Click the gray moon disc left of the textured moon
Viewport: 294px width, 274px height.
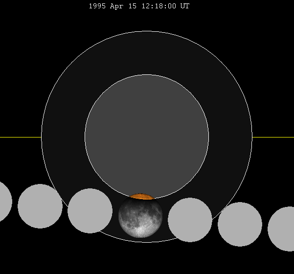pos(90,211)
